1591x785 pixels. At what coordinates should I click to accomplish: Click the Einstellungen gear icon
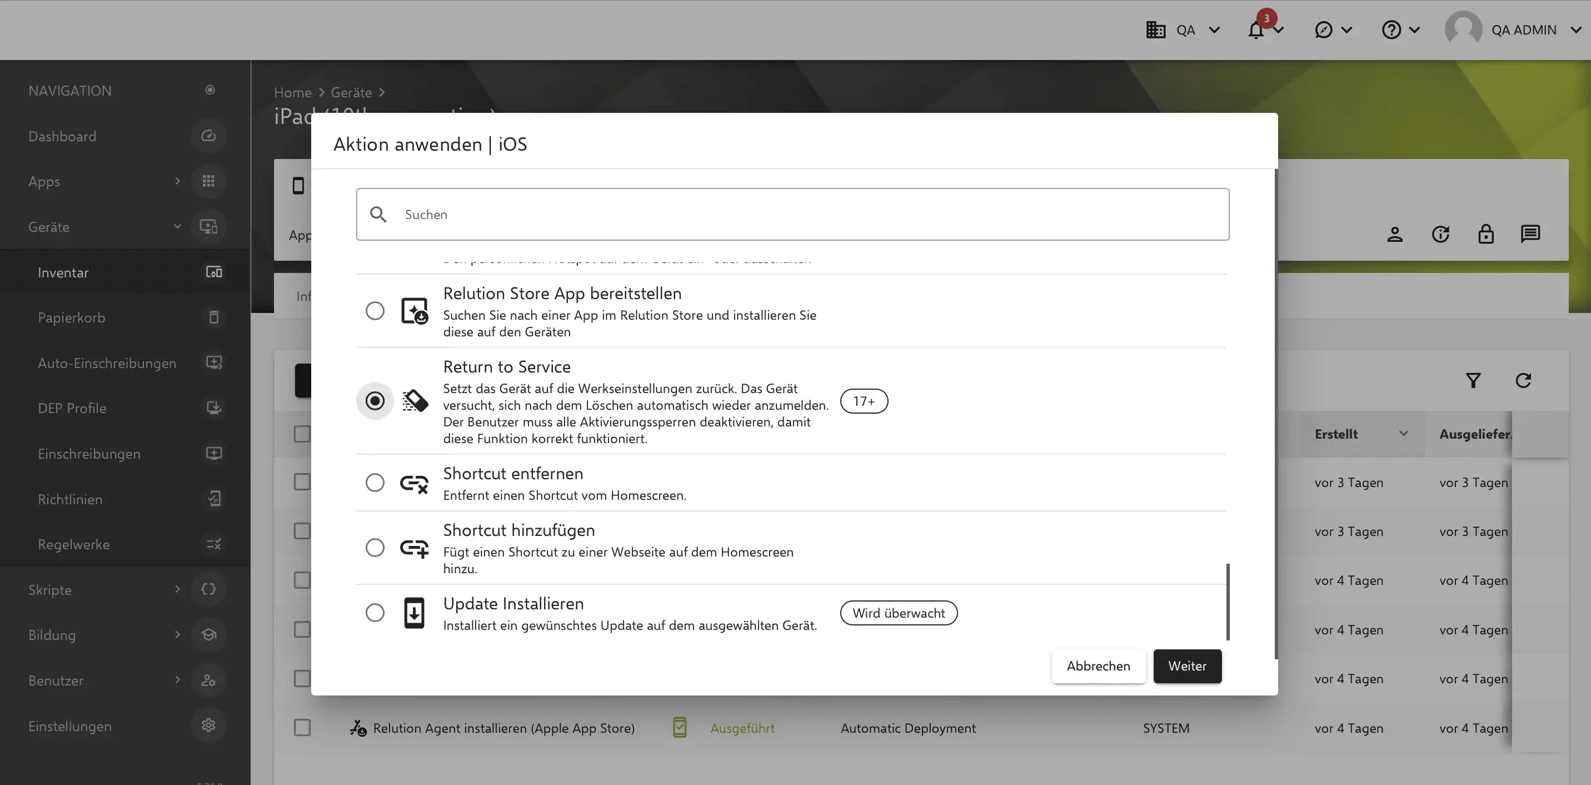(209, 726)
